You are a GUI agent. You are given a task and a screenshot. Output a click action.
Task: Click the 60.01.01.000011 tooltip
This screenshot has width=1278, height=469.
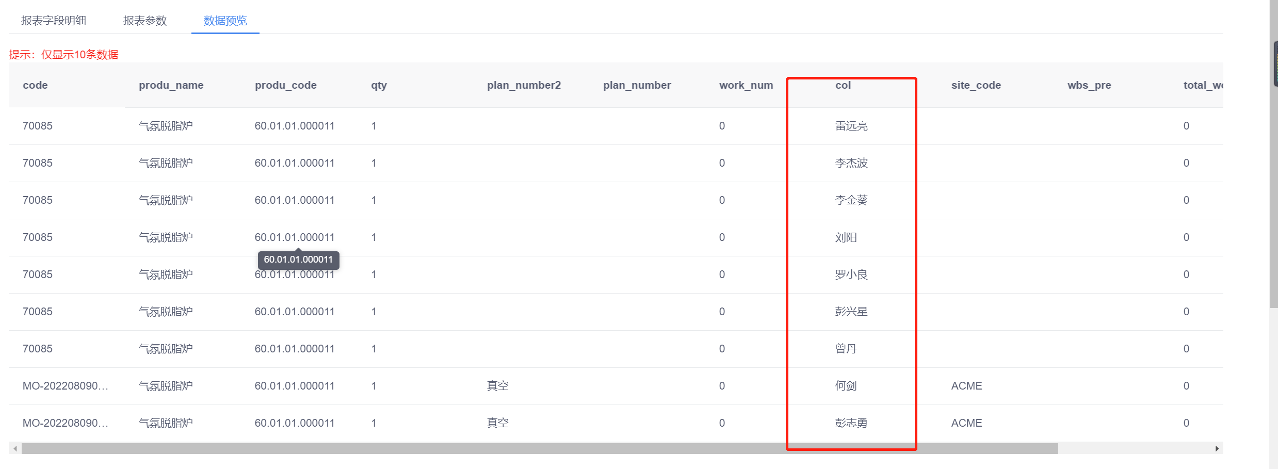click(x=298, y=260)
